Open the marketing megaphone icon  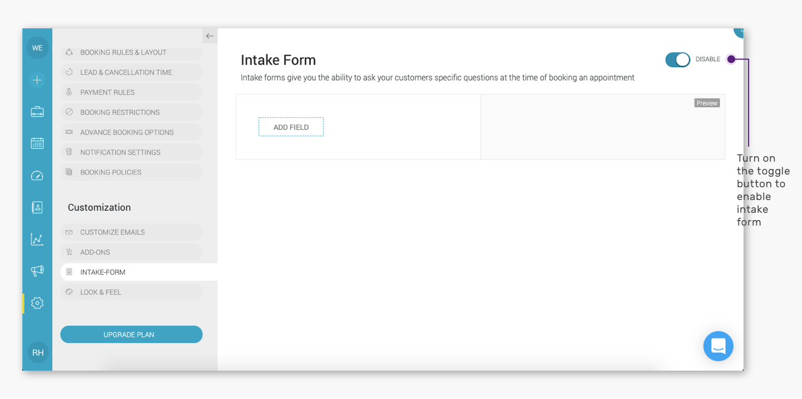[x=37, y=271]
